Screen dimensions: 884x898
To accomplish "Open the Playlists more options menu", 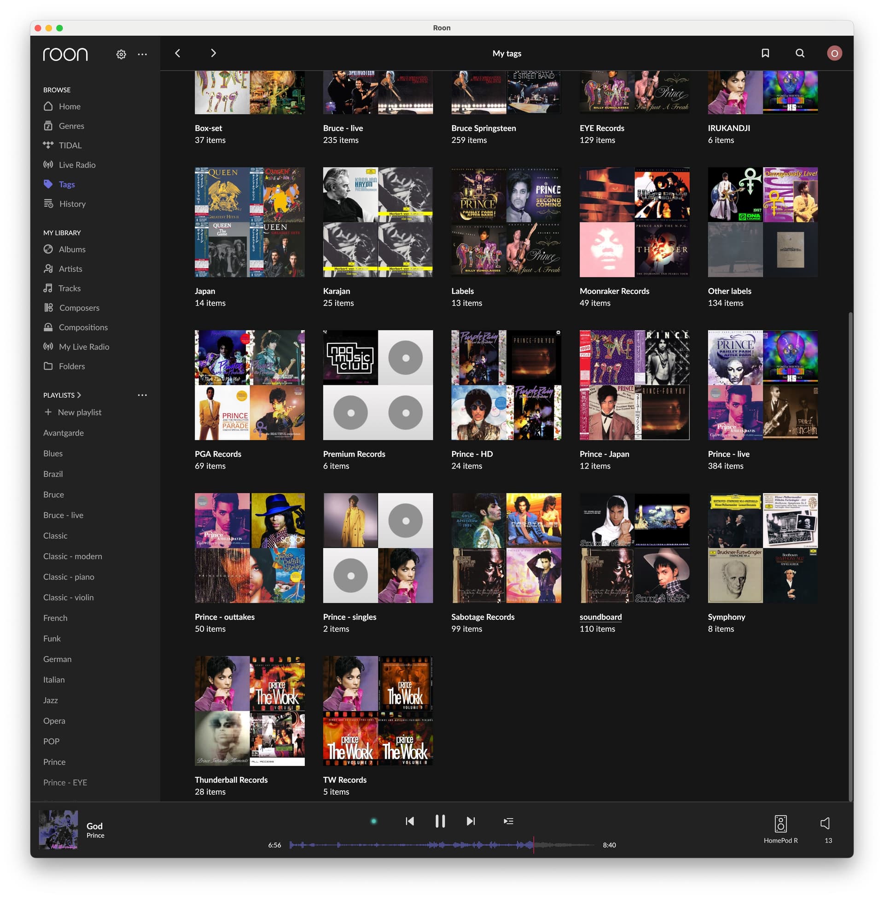I will pos(143,395).
